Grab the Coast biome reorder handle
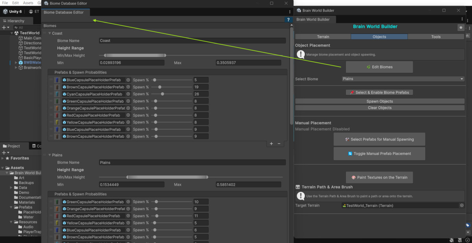 (45, 33)
